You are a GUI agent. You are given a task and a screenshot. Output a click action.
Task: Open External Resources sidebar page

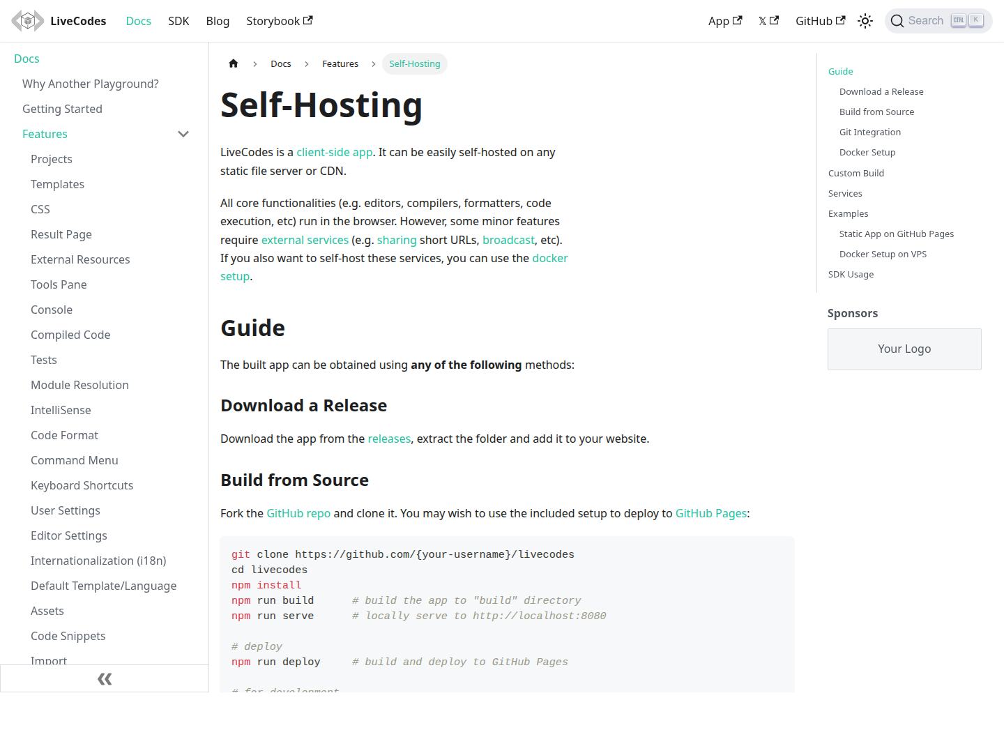(80, 259)
